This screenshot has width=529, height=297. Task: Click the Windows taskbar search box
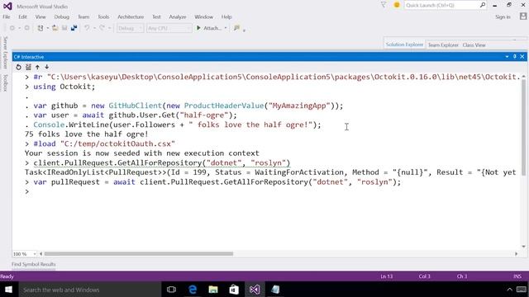[x=89, y=290]
